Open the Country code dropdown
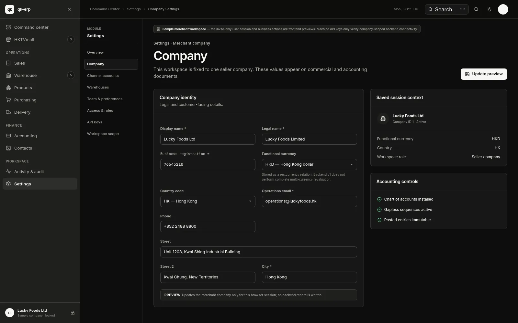 coord(208,201)
